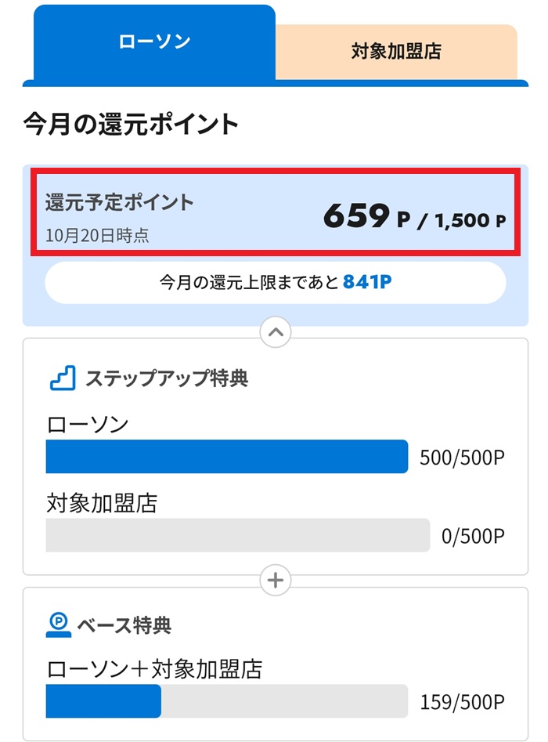Image resolution: width=548 pixels, height=742 pixels.
Task: Click the 841P remaining points link text
Action: (x=366, y=282)
